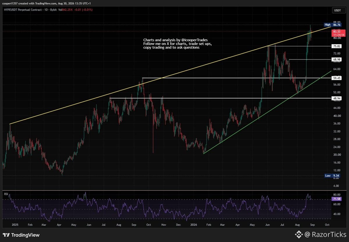
Task: Click the -0.01 (-0.01%) change readout
Action: tap(83, 10)
